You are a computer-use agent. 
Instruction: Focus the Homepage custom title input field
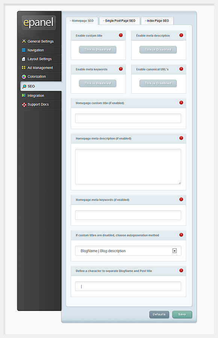pyautogui.click(x=128, y=118)
